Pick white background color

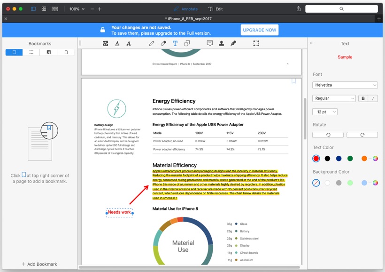click(327, 183)
